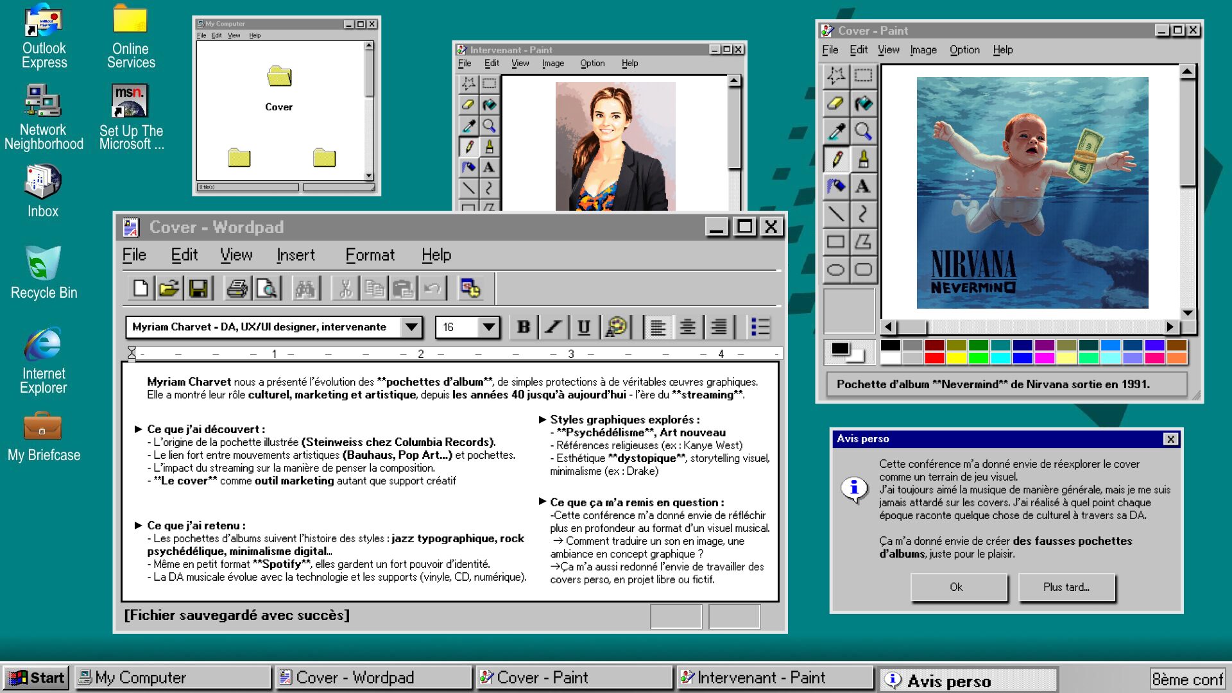Switch to My Computer taskbar button

point(173,678)
